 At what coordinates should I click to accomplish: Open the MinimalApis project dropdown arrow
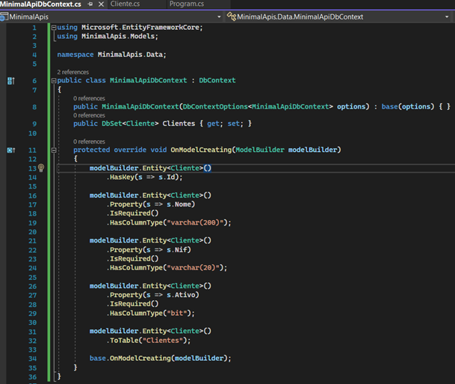218,16
